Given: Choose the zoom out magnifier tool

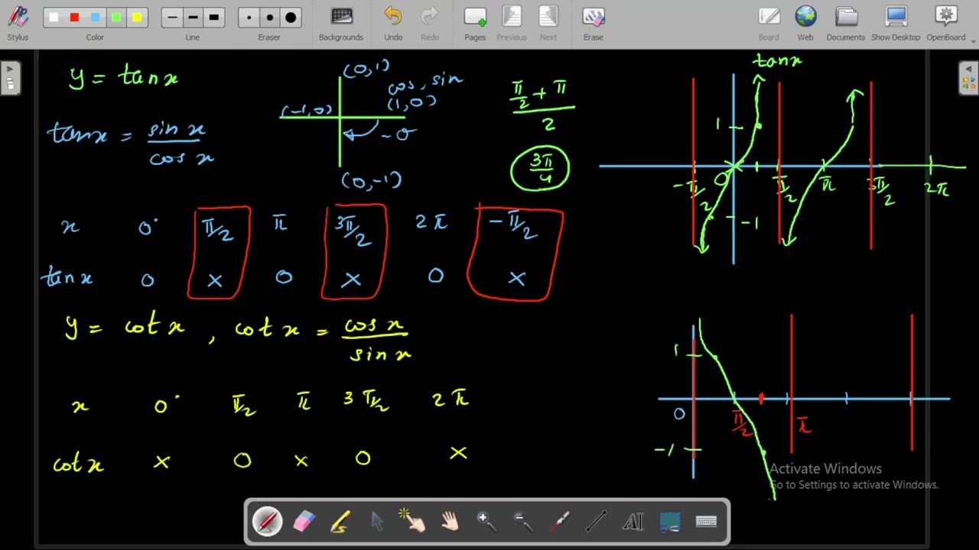Looking at the screenshot, I should (523, 522).
